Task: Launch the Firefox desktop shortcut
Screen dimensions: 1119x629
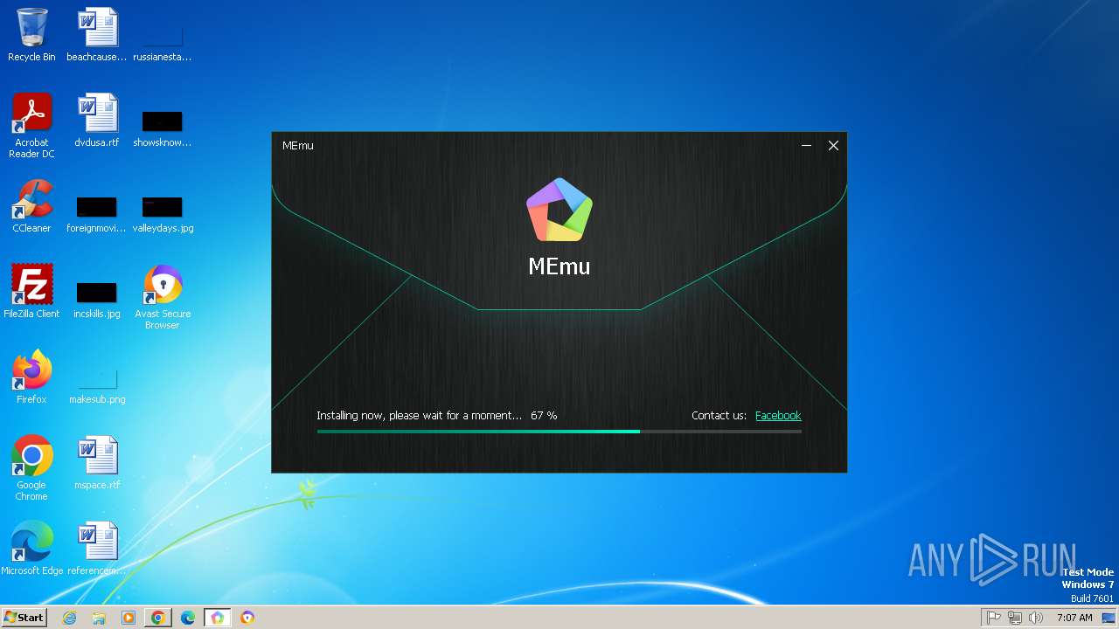Action: pos(31,377)
